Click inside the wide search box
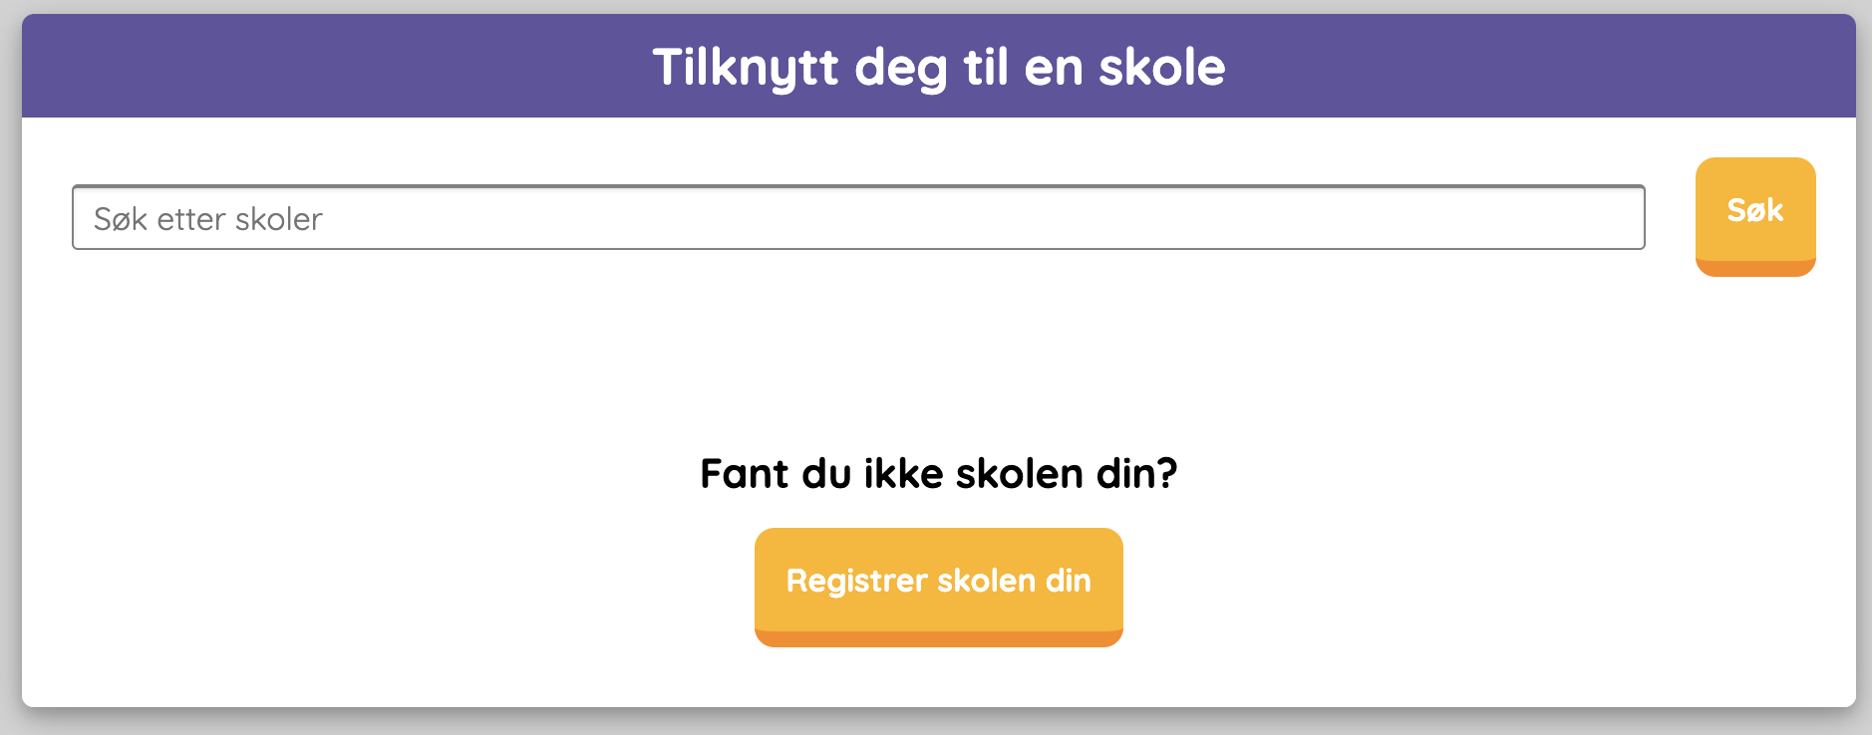 [x=857, y=217]
